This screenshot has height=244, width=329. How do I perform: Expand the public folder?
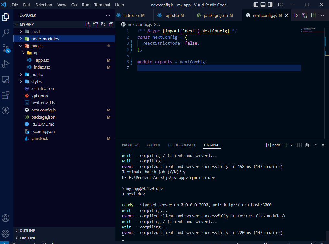click(21, 75)
